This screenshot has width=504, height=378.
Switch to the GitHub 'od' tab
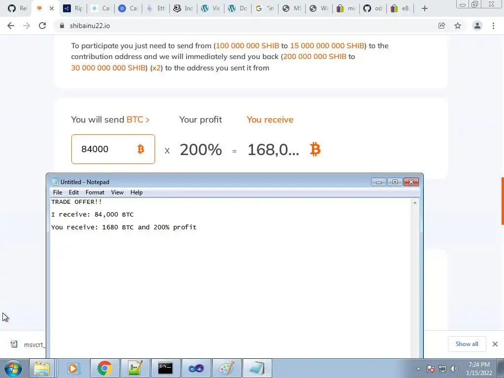[373, 9]
